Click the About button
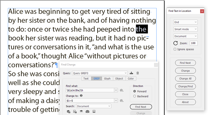208x115 pixels. pos(185,102)
